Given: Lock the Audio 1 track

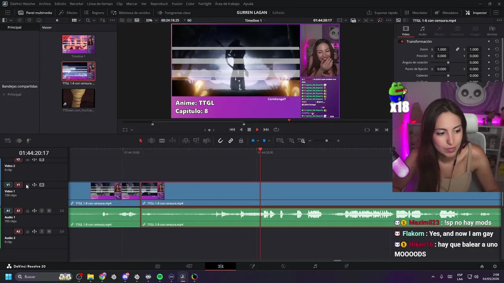Looking at the screenshot, I should click(x=27, y=211).
